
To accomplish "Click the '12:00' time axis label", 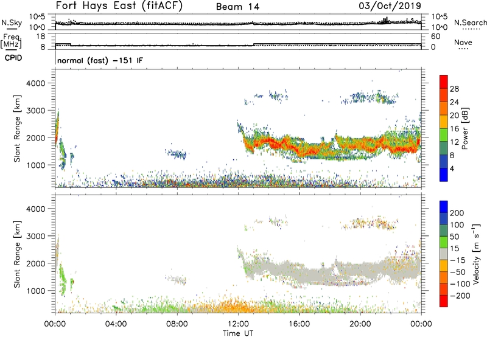I will 238,324.
